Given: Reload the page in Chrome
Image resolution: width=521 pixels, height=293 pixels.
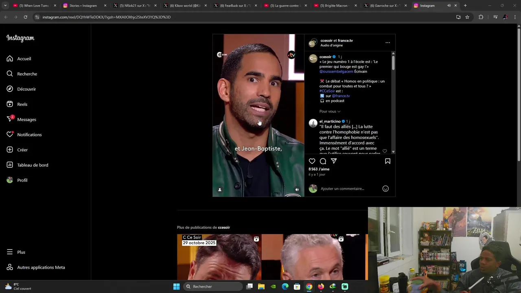Looking at the screenshot, I should (x=25, y=17).
